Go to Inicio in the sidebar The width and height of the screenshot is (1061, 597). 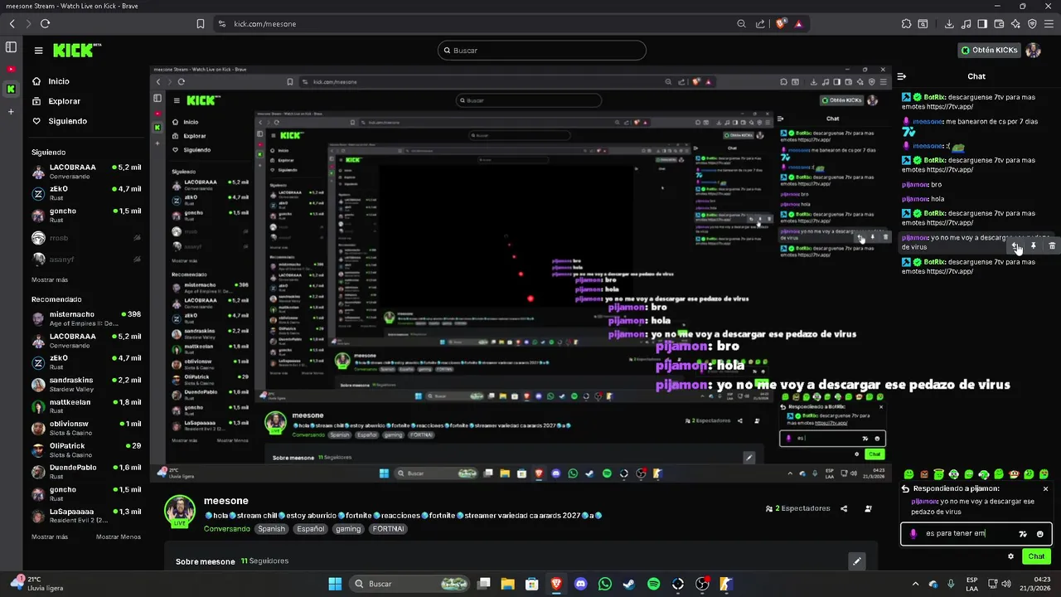pos(59,81)
